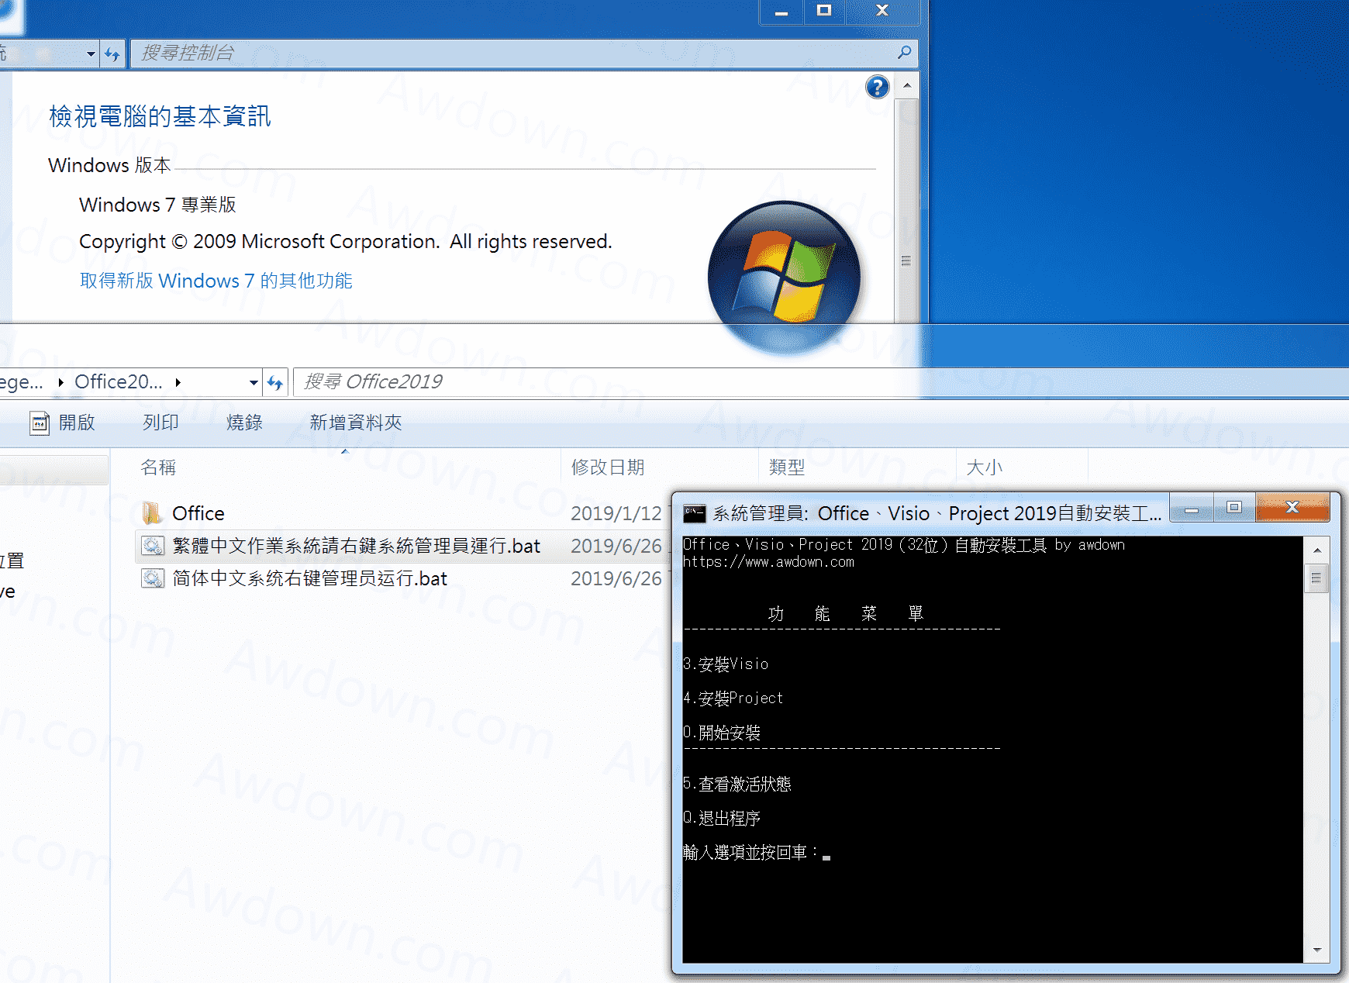Open the Office20... address history dropdown

(x=254, y=382)
